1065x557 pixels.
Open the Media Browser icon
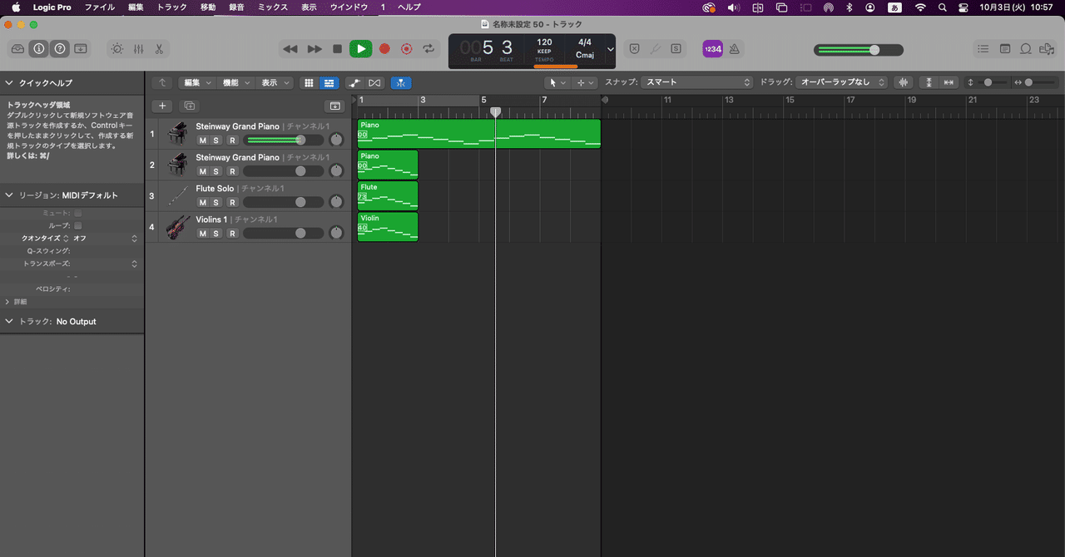click(1046, 49)
